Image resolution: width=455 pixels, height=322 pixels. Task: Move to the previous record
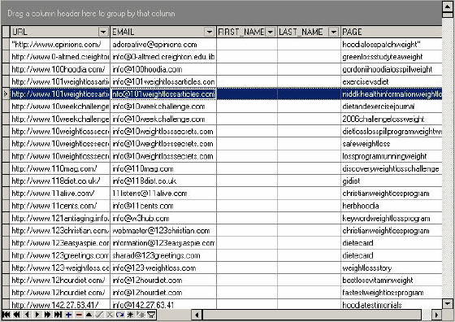[x=27, y=315]
